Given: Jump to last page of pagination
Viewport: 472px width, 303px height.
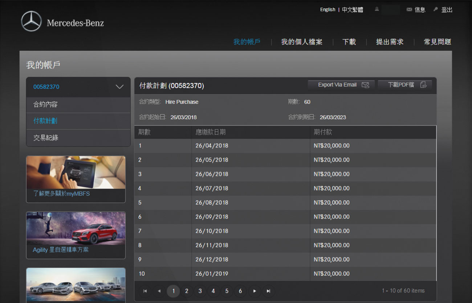Looking at the screenshot, I should pos(268,291).
